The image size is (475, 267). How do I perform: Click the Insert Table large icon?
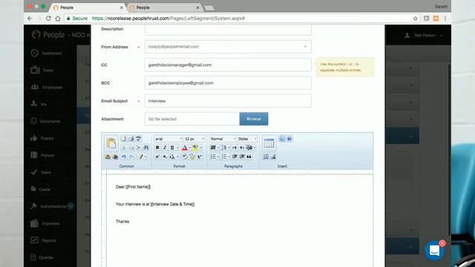[x=269, y=143]
